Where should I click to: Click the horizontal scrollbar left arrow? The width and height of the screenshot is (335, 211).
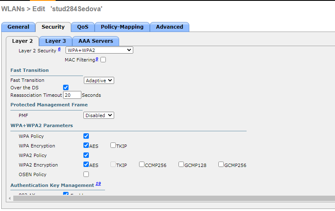10,199
